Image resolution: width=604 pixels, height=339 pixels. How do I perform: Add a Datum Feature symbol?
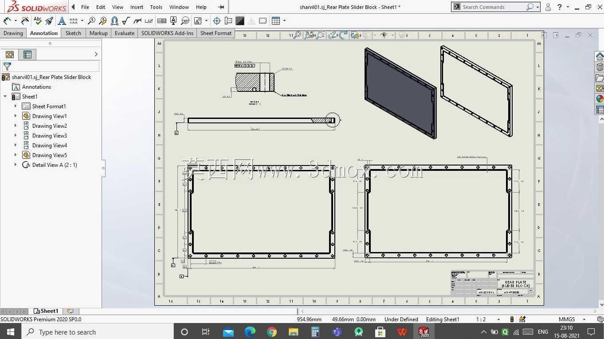(173, 20)
